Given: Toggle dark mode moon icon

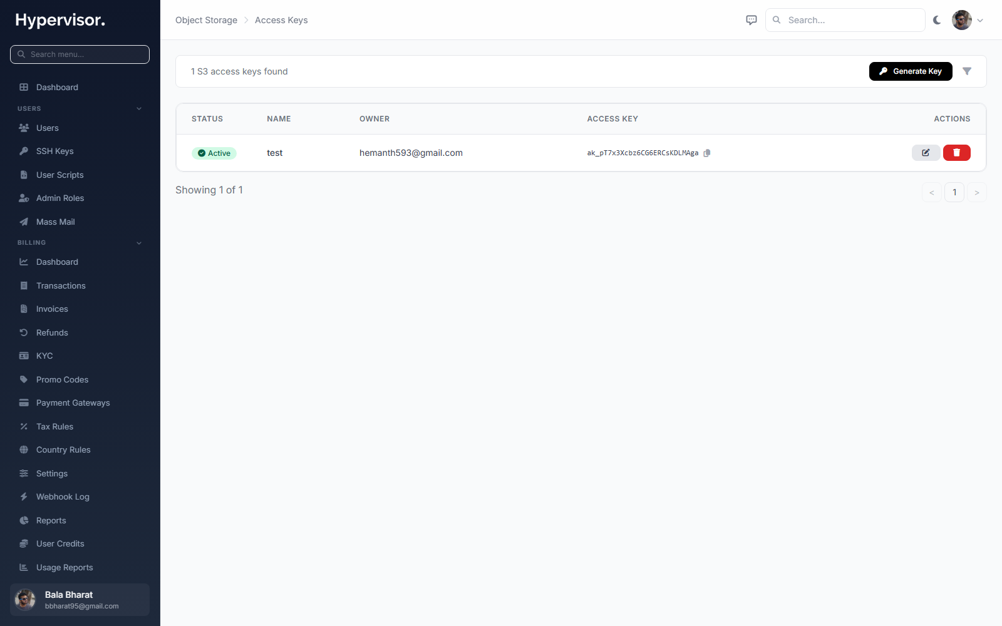Looking at the screenshot, I should [937, 20].
